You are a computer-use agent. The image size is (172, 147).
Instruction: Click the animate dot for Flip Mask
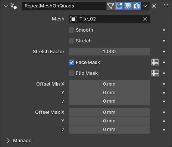click(x=164, y=73)
